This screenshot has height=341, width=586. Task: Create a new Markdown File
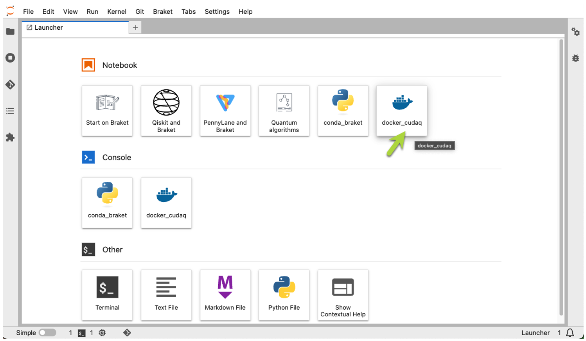[x=225, y=295]
